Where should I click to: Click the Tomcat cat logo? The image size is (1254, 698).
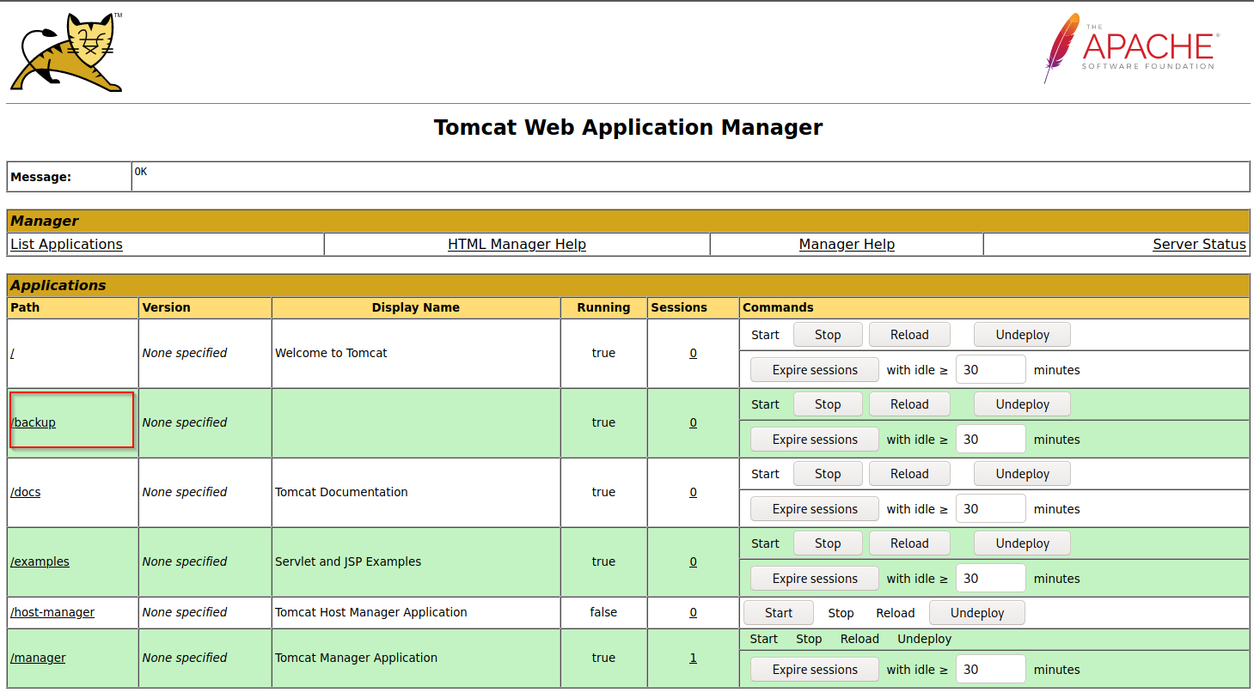66,52
